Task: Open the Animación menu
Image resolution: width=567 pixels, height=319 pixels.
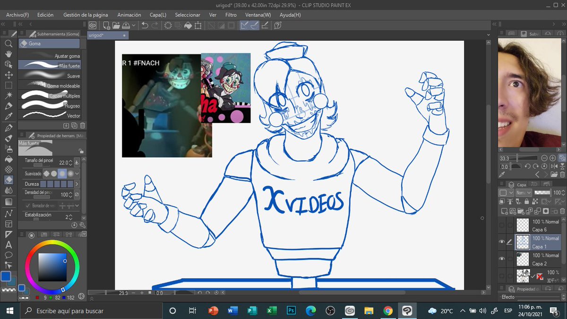Action: [129, 15]
